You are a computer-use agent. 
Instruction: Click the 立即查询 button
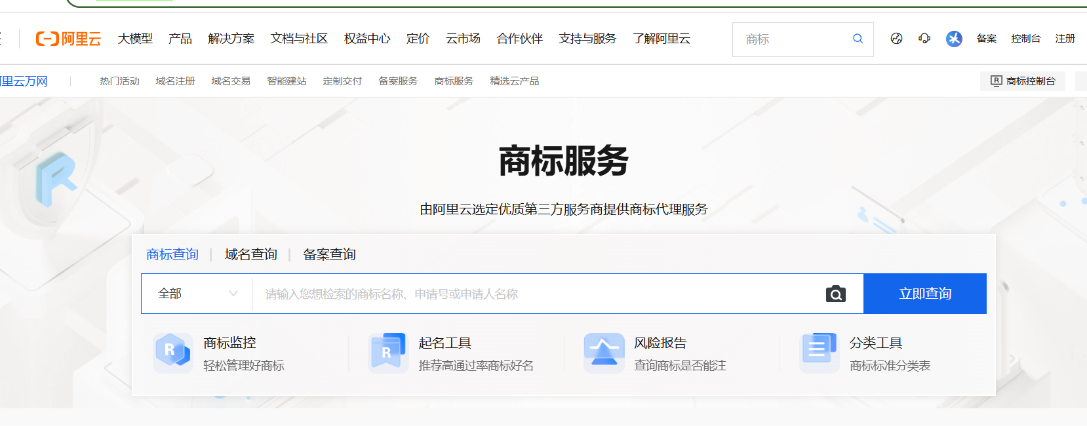click(925, 294)
